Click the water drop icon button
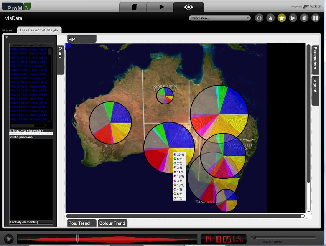Screen dimensions: 326x246 (270, 18)
